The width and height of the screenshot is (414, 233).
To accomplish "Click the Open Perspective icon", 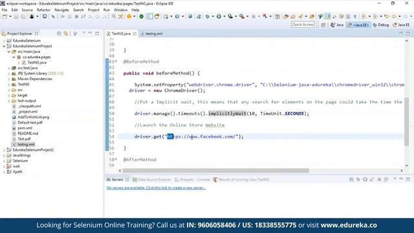I will click(x=323, y=25).
